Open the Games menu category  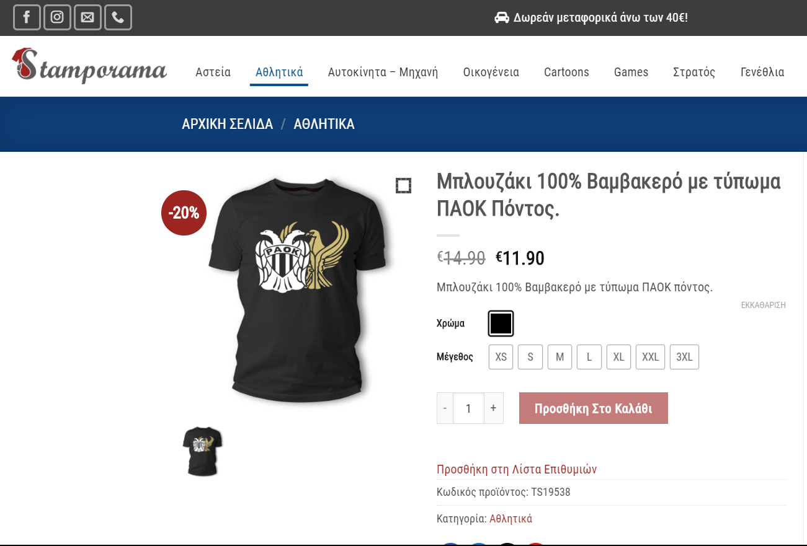(631, 72)
